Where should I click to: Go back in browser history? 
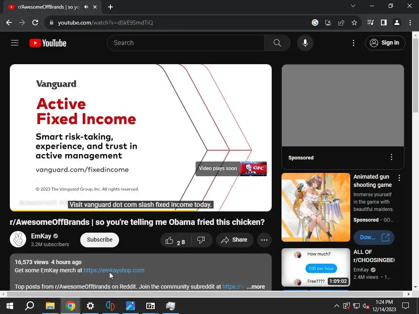click(9, 23)
